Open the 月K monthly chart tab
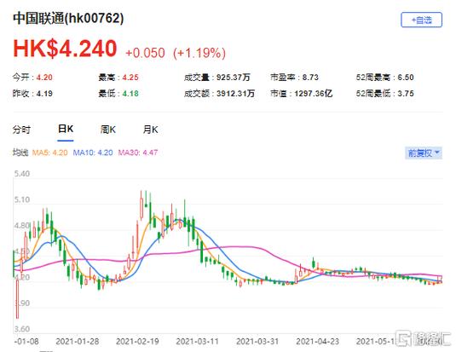Image resolution: width=456 pixels, height=352 pixels. (150, 130)
